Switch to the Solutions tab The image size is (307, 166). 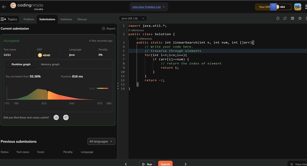coord(66,19)
